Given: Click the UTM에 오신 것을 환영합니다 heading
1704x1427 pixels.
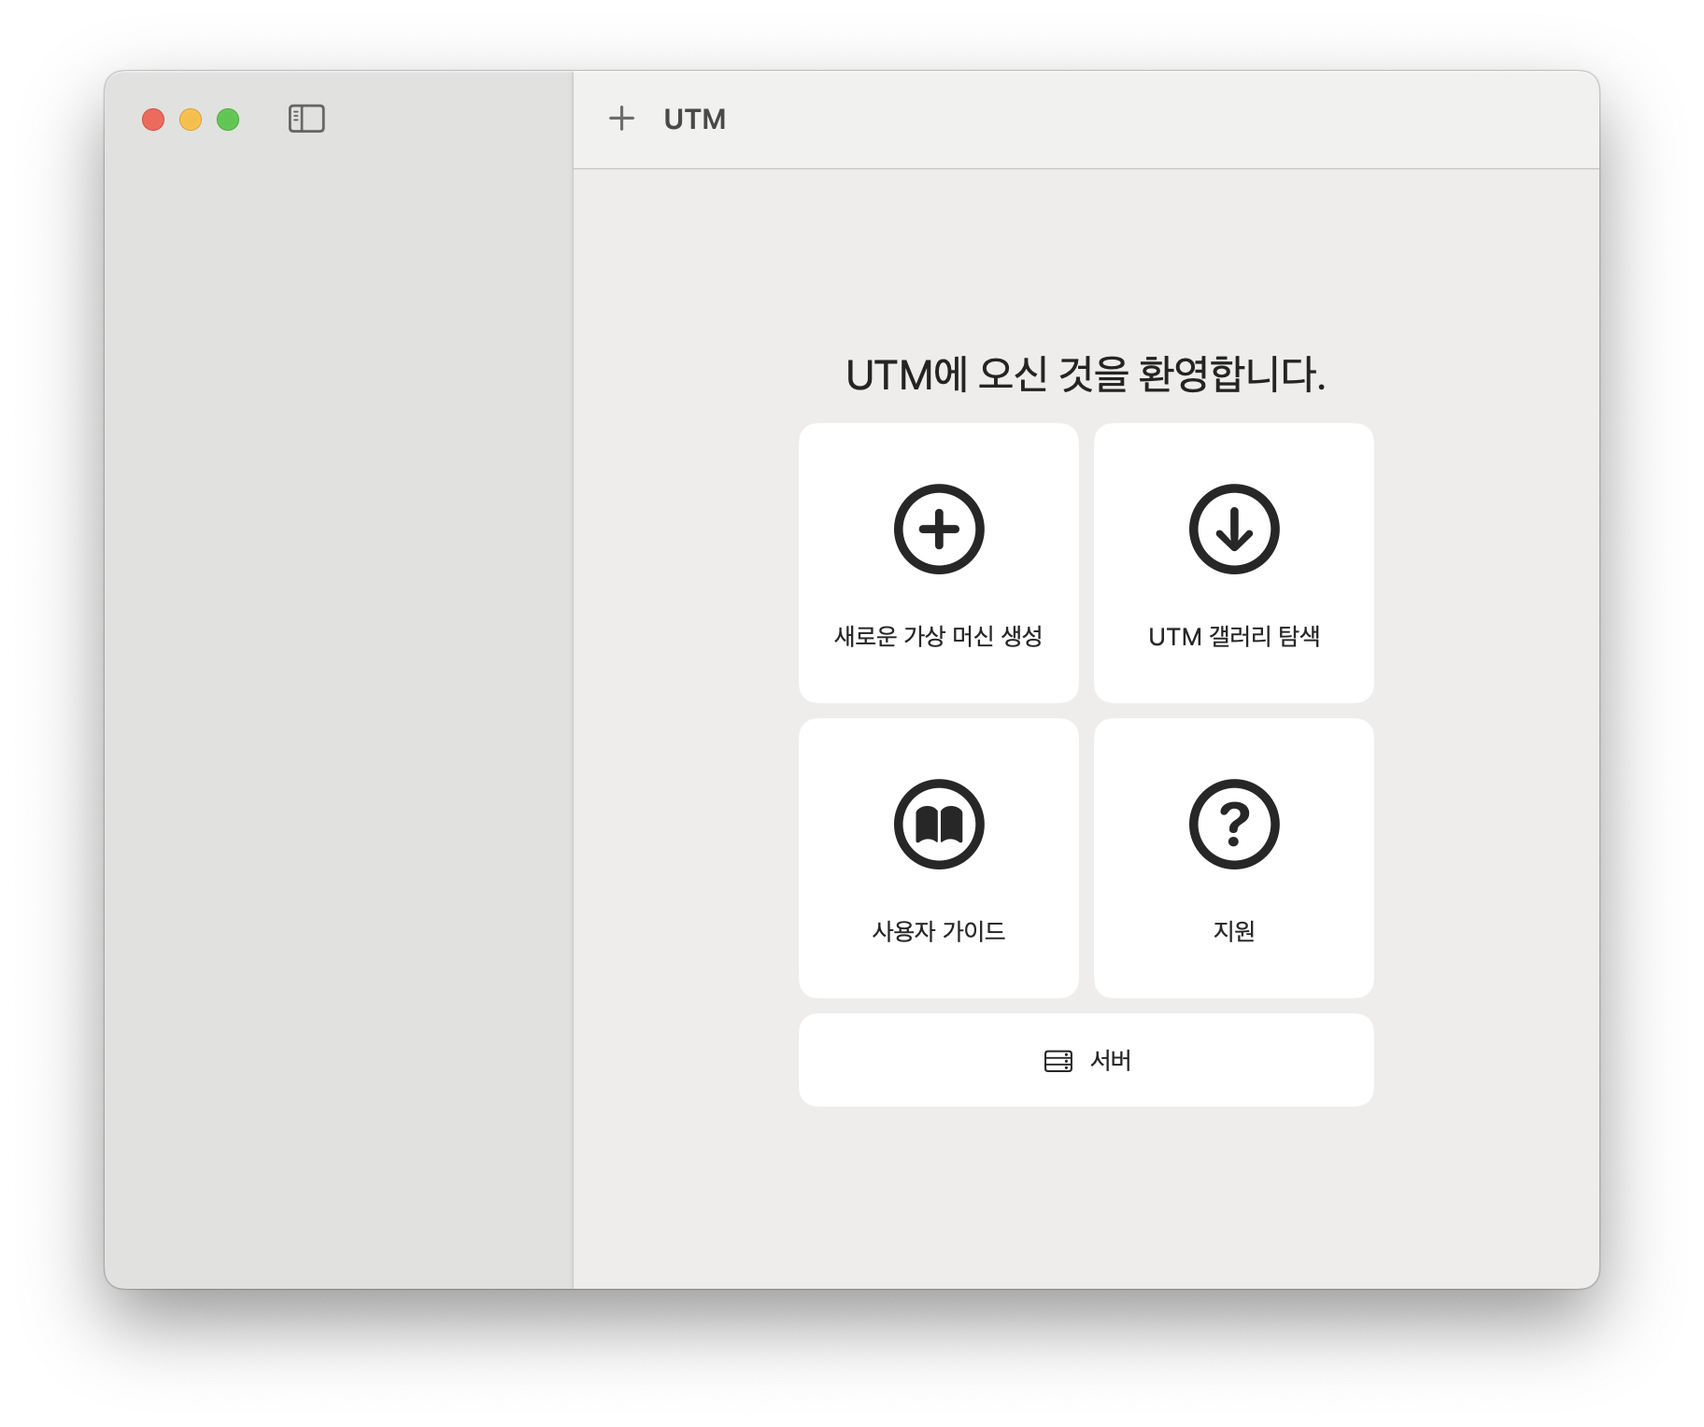Looking at the screenshot, I should coord(1086,374).
